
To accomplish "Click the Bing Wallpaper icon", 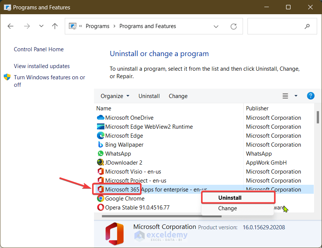I will point(100,145).
